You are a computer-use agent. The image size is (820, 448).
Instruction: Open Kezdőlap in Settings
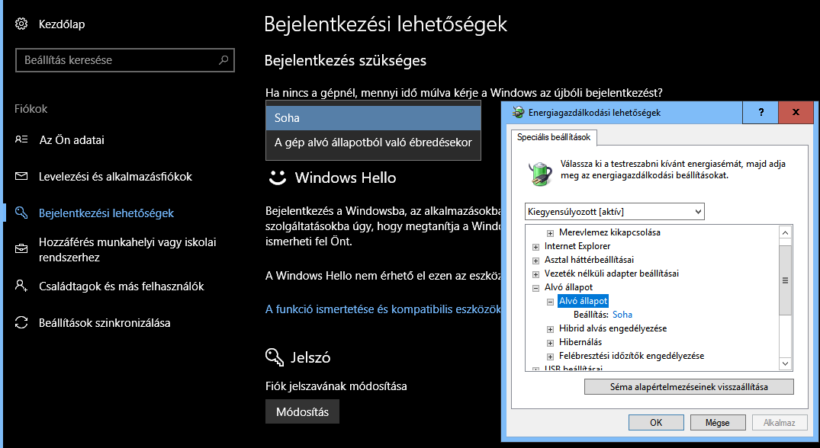[62, 24]
